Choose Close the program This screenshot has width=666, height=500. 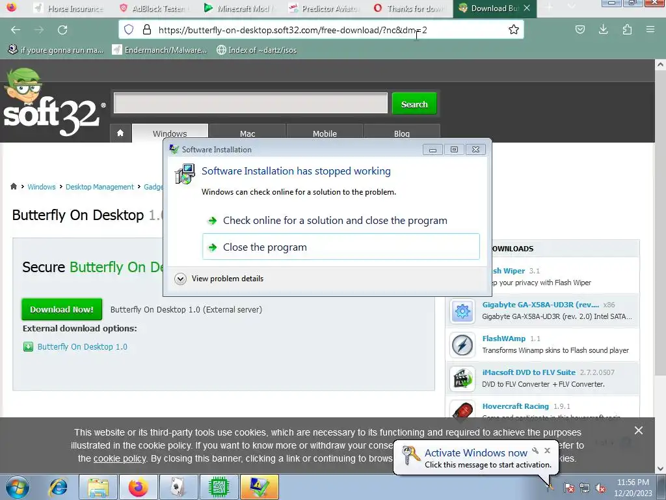341,247
